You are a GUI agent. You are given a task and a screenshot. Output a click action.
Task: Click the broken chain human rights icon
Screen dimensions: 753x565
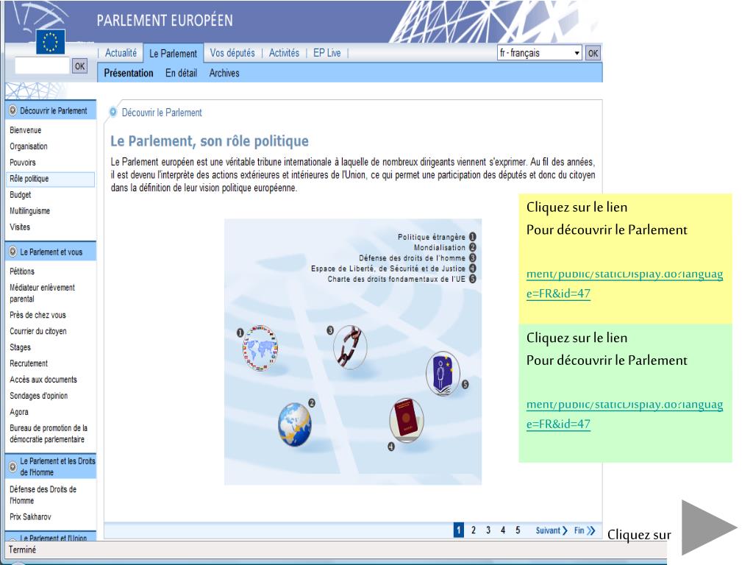(350, 347)
